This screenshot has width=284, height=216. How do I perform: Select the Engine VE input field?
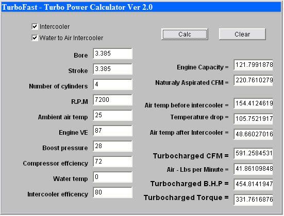(x=113, y=131)
